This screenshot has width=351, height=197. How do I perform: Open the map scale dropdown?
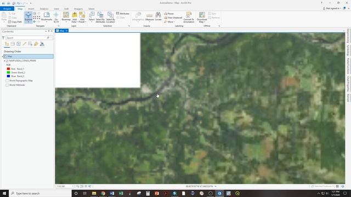(x=73, y=186)
